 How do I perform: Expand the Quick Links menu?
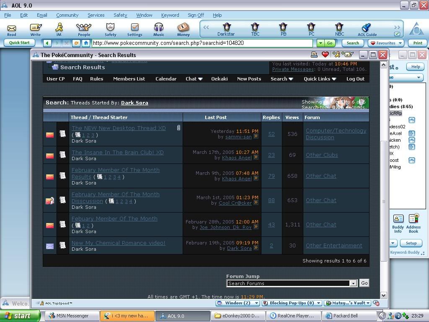coord(320,79)
